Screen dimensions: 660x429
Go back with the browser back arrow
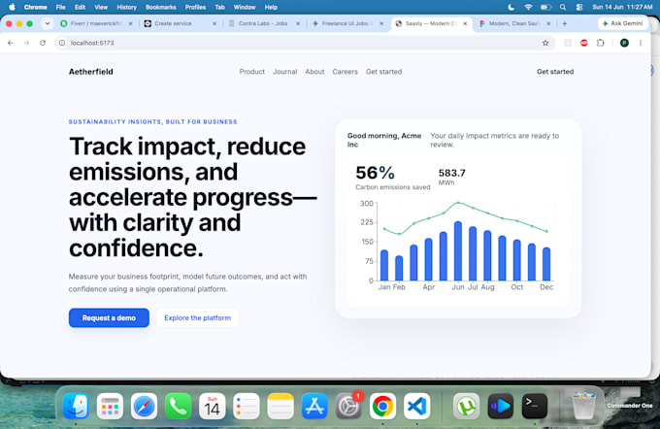coord(11,43)
